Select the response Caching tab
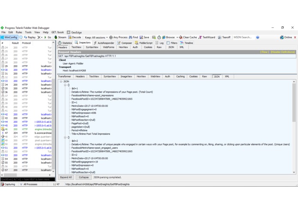298x212 pixels. [x=181, y=76]
